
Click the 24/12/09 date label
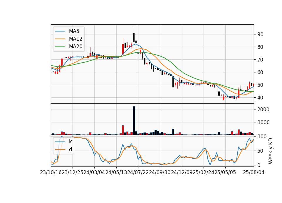[182, 173]
